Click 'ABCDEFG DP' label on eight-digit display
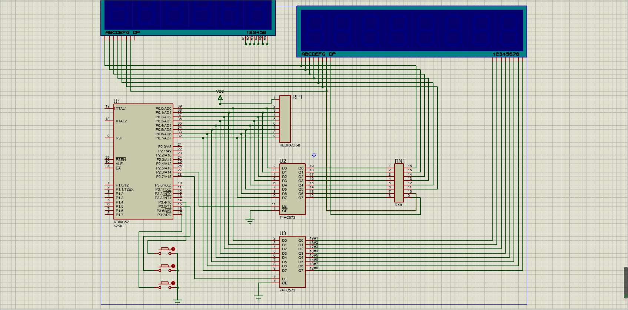This screenshot has width=628, height=310. tap(319, 54)
